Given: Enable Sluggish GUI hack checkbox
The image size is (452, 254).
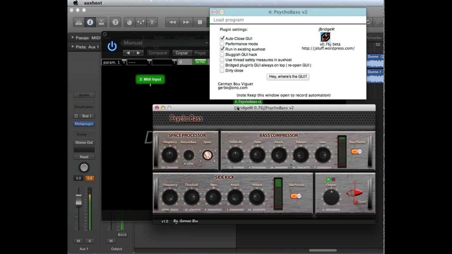Looking at the screenshot, I should pyautogui.click(x=222, y=54).
